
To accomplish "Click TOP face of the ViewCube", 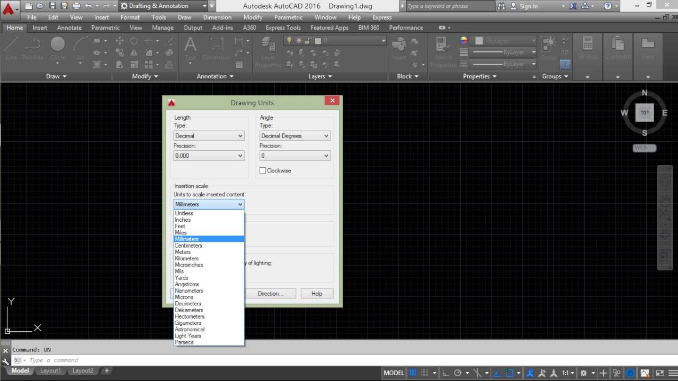I will click(x=645, y=112).
